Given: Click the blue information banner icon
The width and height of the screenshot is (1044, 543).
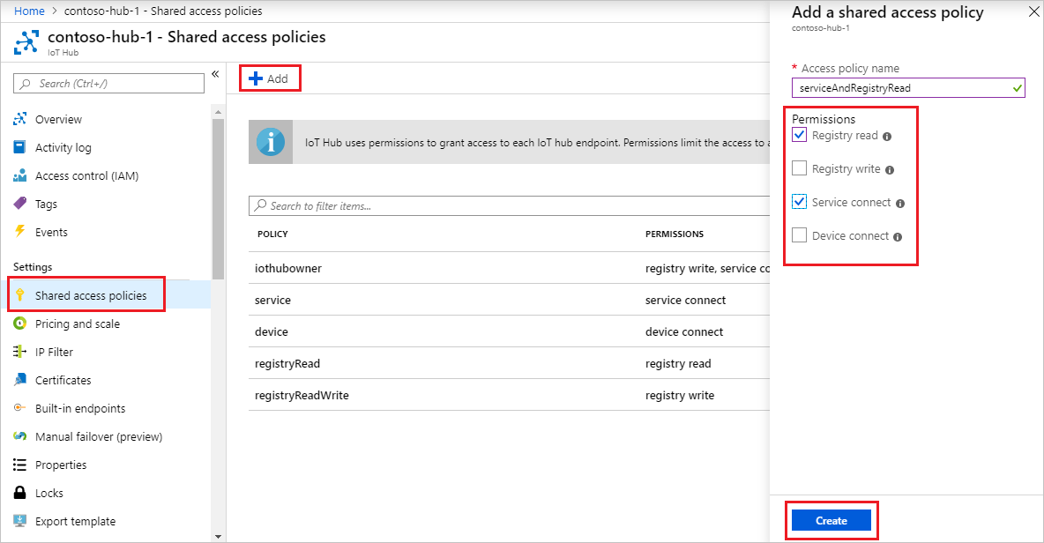Looking at the screenshot, I should pyautogui.click(x=271, y=142).
